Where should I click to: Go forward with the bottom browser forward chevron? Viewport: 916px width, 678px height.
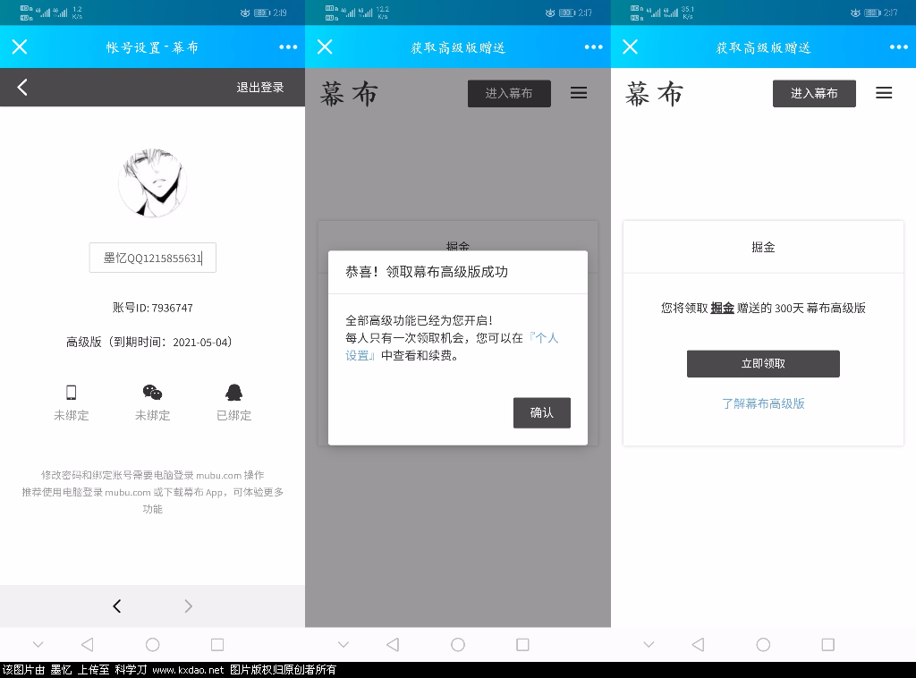pos(188,606)
